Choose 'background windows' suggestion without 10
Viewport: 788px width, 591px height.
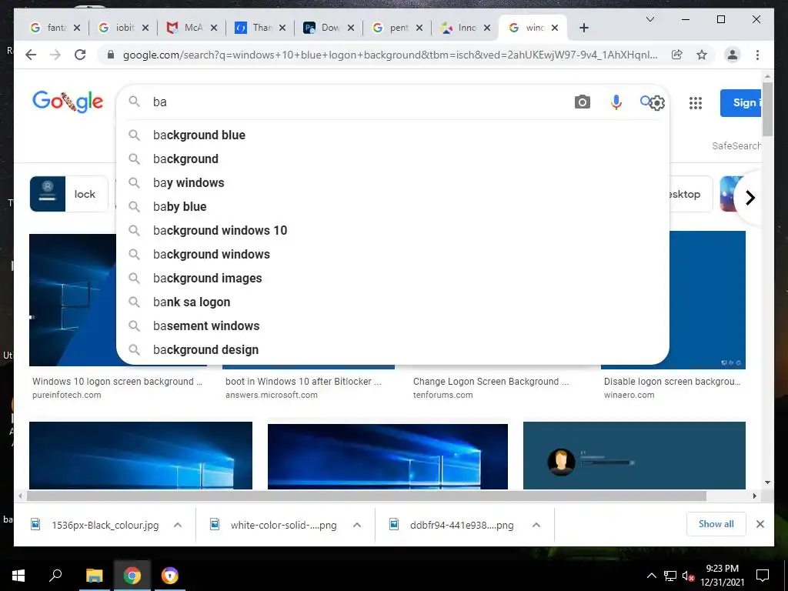coord(392,254)
